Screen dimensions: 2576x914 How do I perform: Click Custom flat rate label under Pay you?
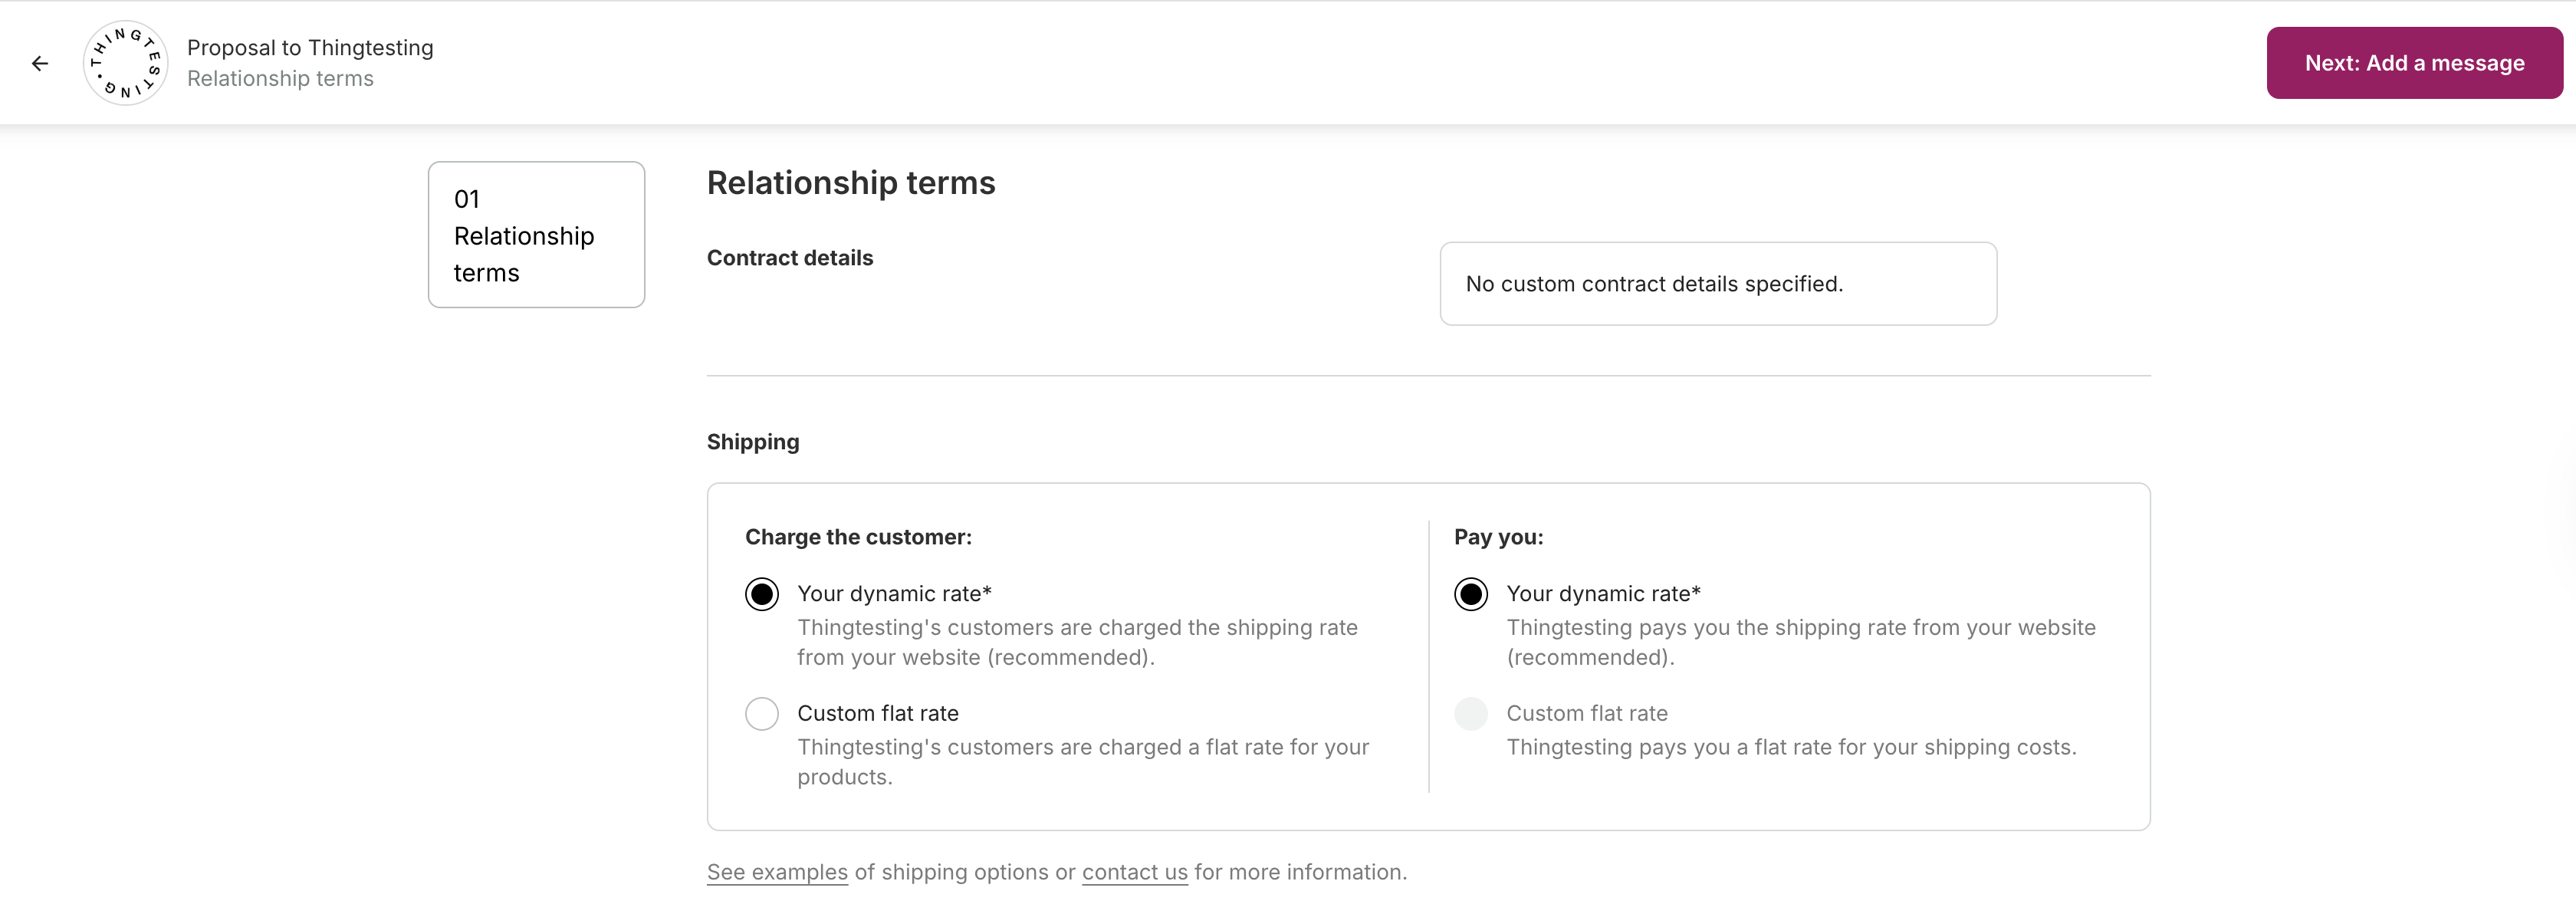pos(1586,714)
